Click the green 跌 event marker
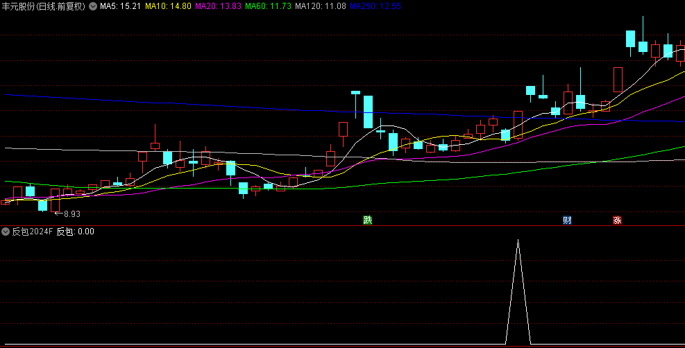Screen dimensions: 685x348 (368, 220)
